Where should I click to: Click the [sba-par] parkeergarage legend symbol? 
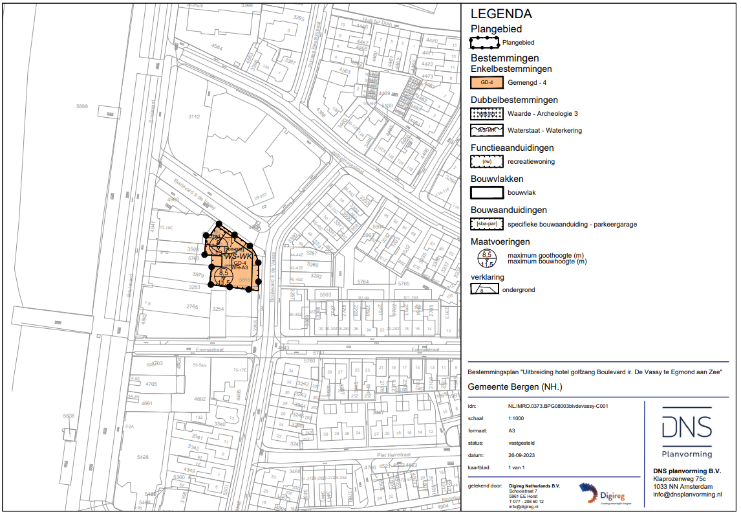coord(487,224)
